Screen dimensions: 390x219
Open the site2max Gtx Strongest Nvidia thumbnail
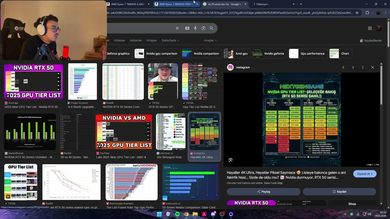(171, 132)
